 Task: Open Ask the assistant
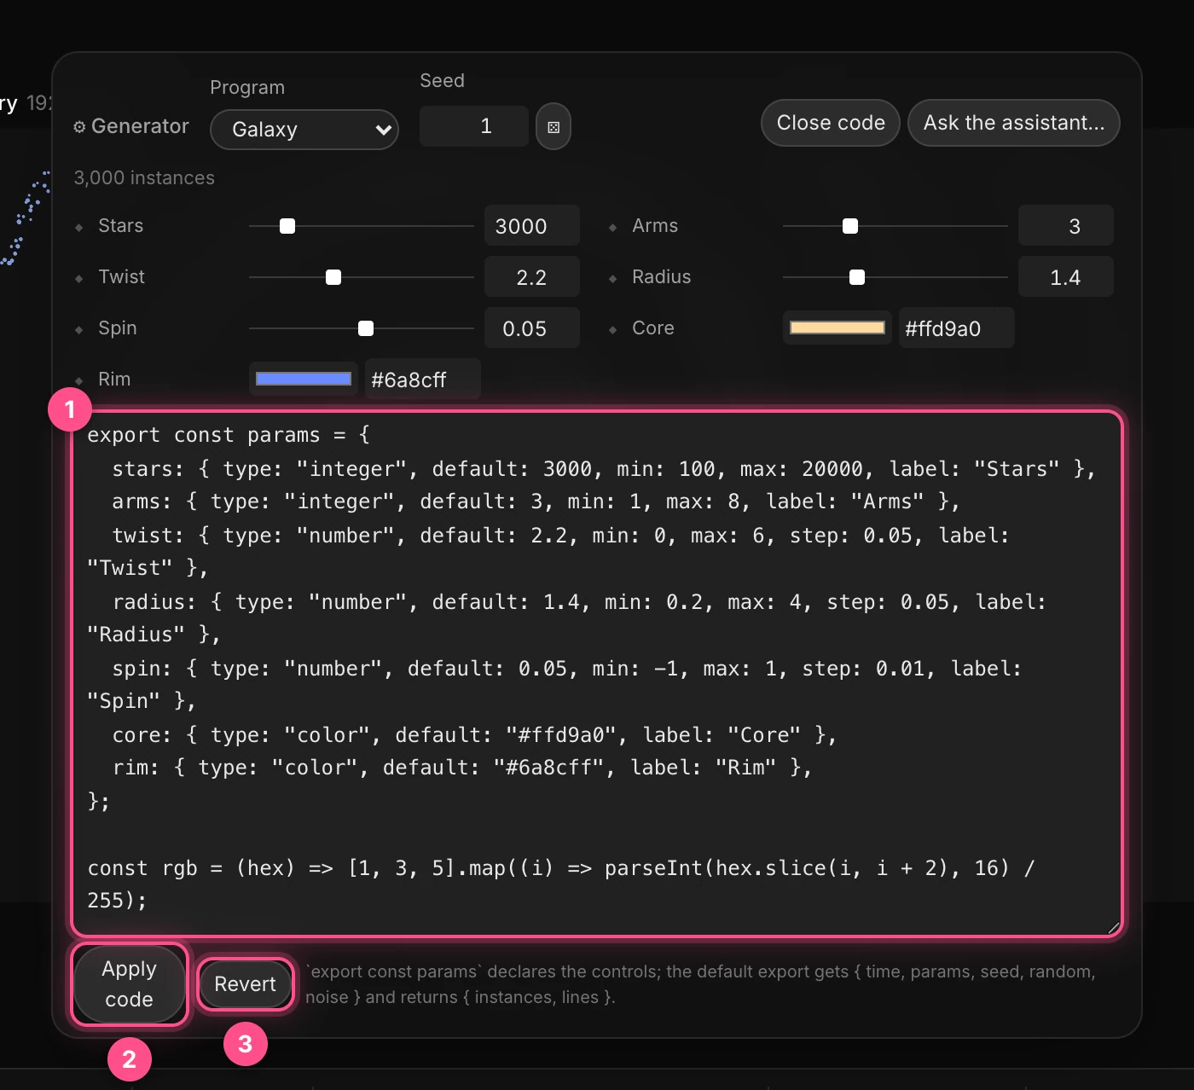[1014, 123]
